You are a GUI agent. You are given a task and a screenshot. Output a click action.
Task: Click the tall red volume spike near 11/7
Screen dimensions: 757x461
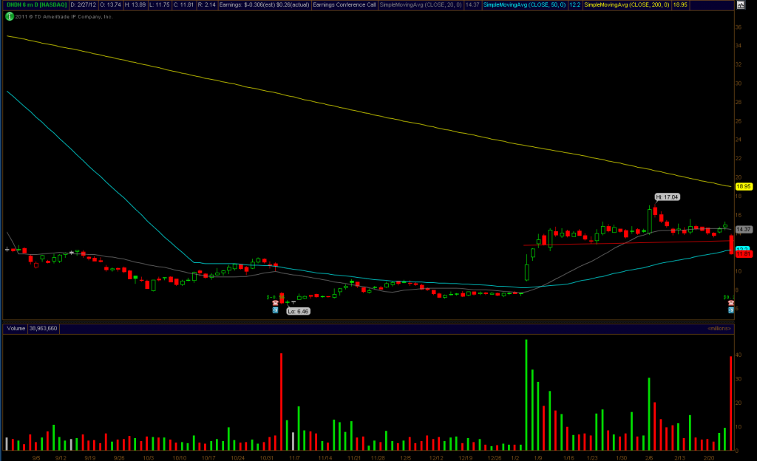282,402
